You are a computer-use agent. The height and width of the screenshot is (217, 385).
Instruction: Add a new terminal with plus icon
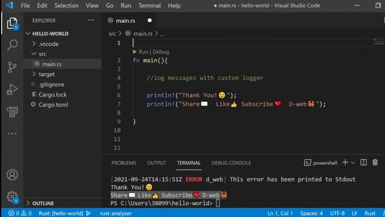pyautogui.click(x=345, y=162)
